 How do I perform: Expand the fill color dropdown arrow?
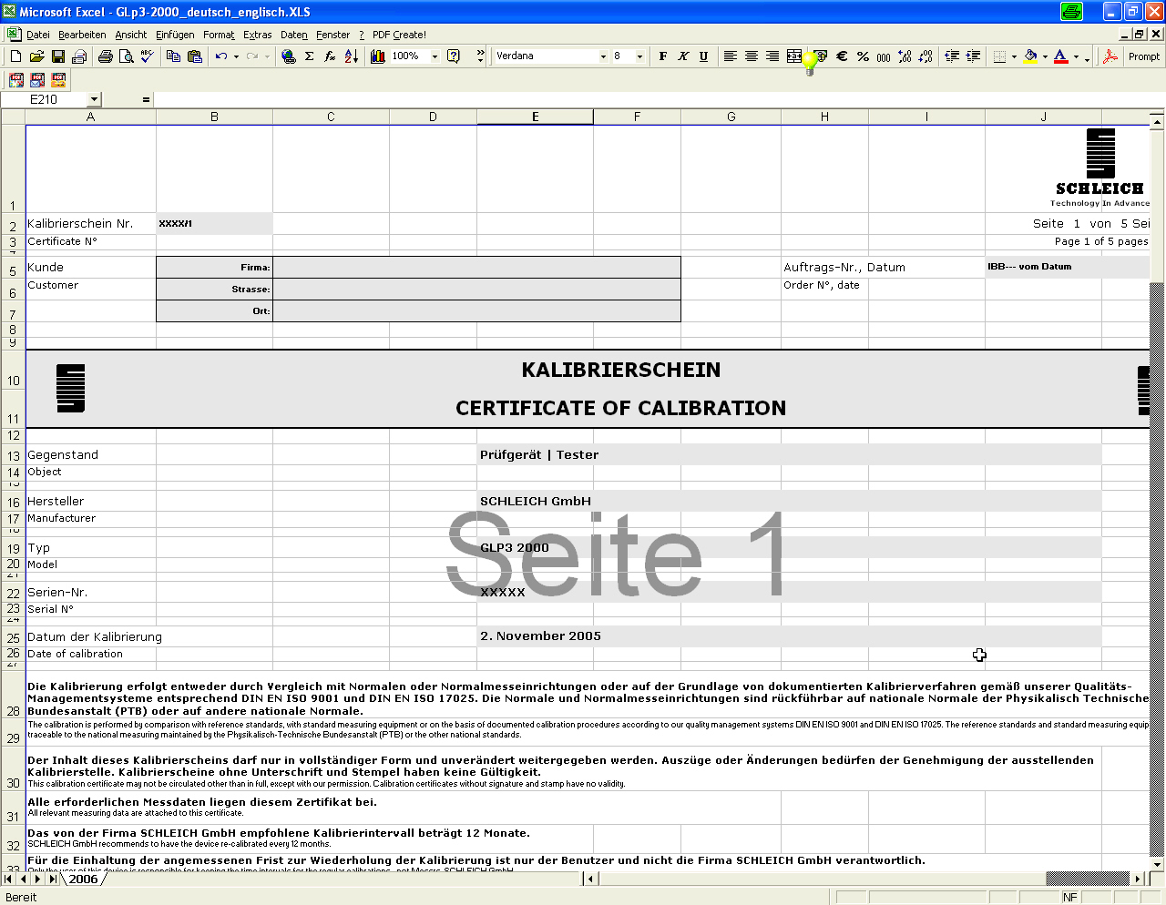tap(1045, 56)
